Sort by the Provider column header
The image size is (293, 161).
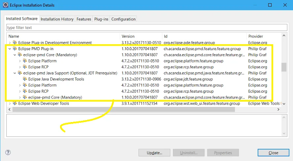pos(264,36)
